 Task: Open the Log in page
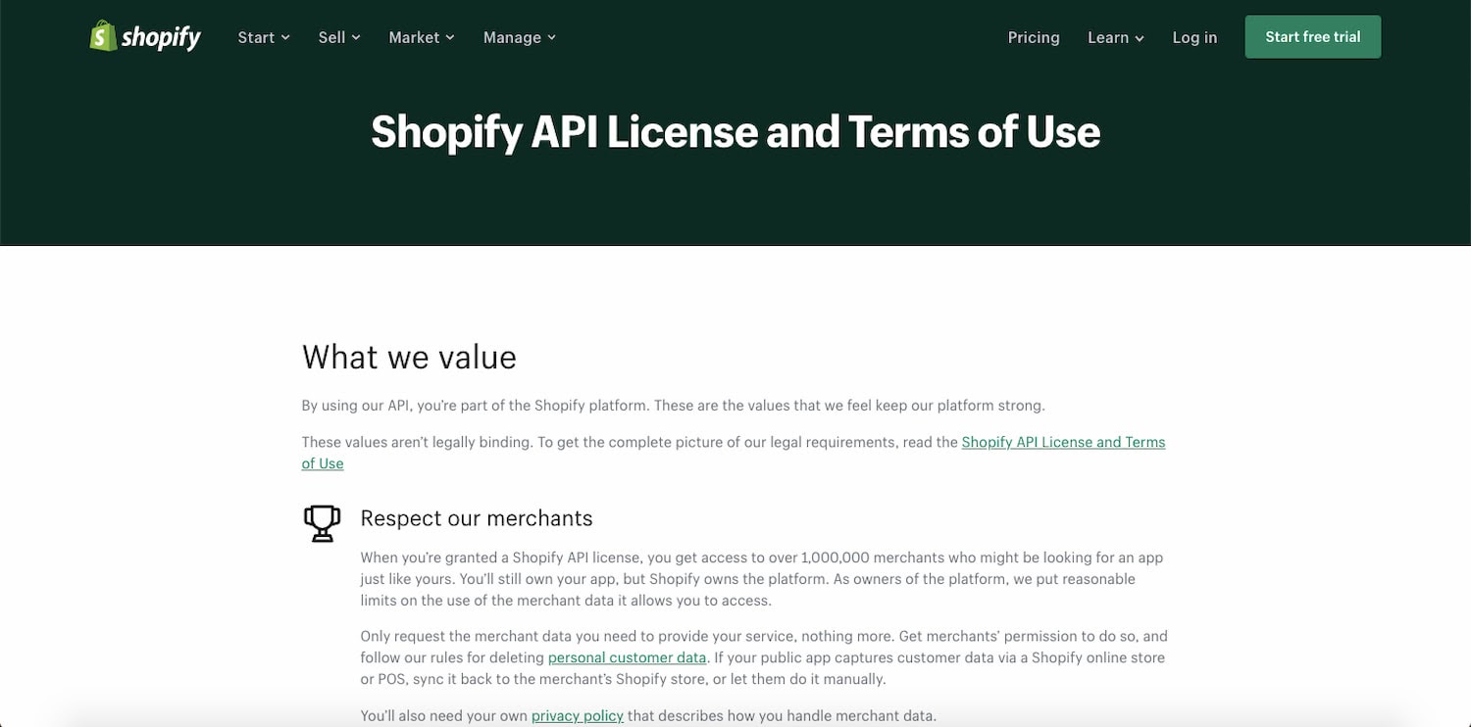[x=1194, y=37]
